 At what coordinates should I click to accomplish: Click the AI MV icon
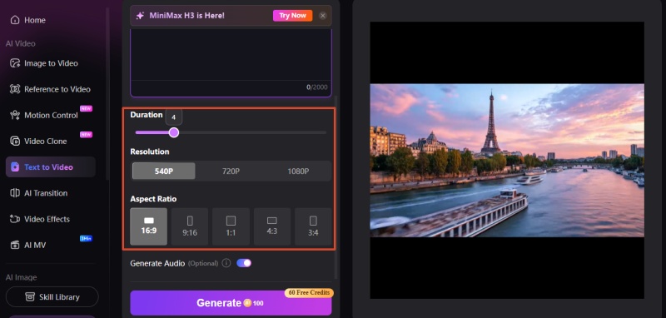pos(15,245)
